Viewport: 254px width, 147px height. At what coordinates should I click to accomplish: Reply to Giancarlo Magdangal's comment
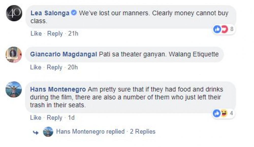[x=55, y=67]
